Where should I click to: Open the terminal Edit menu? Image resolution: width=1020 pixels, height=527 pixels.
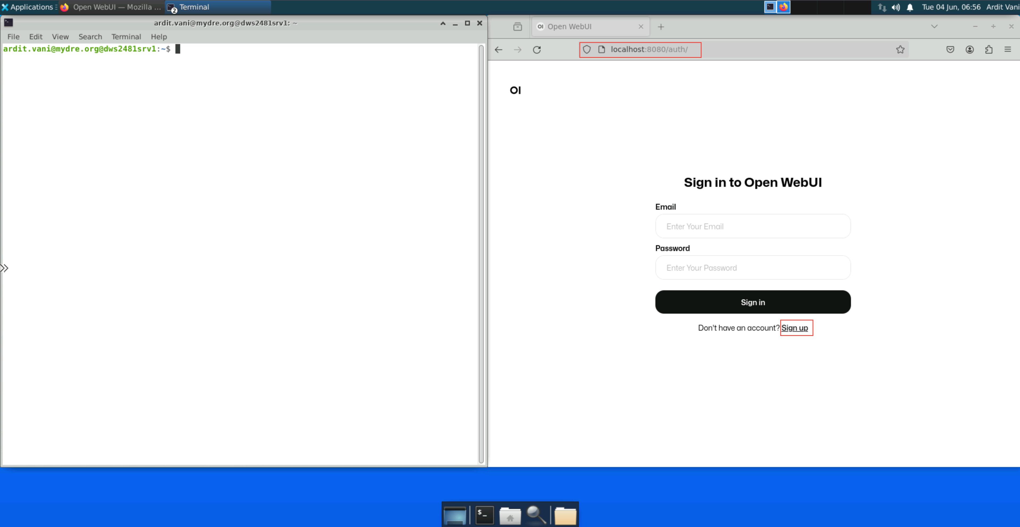[36, 37]
